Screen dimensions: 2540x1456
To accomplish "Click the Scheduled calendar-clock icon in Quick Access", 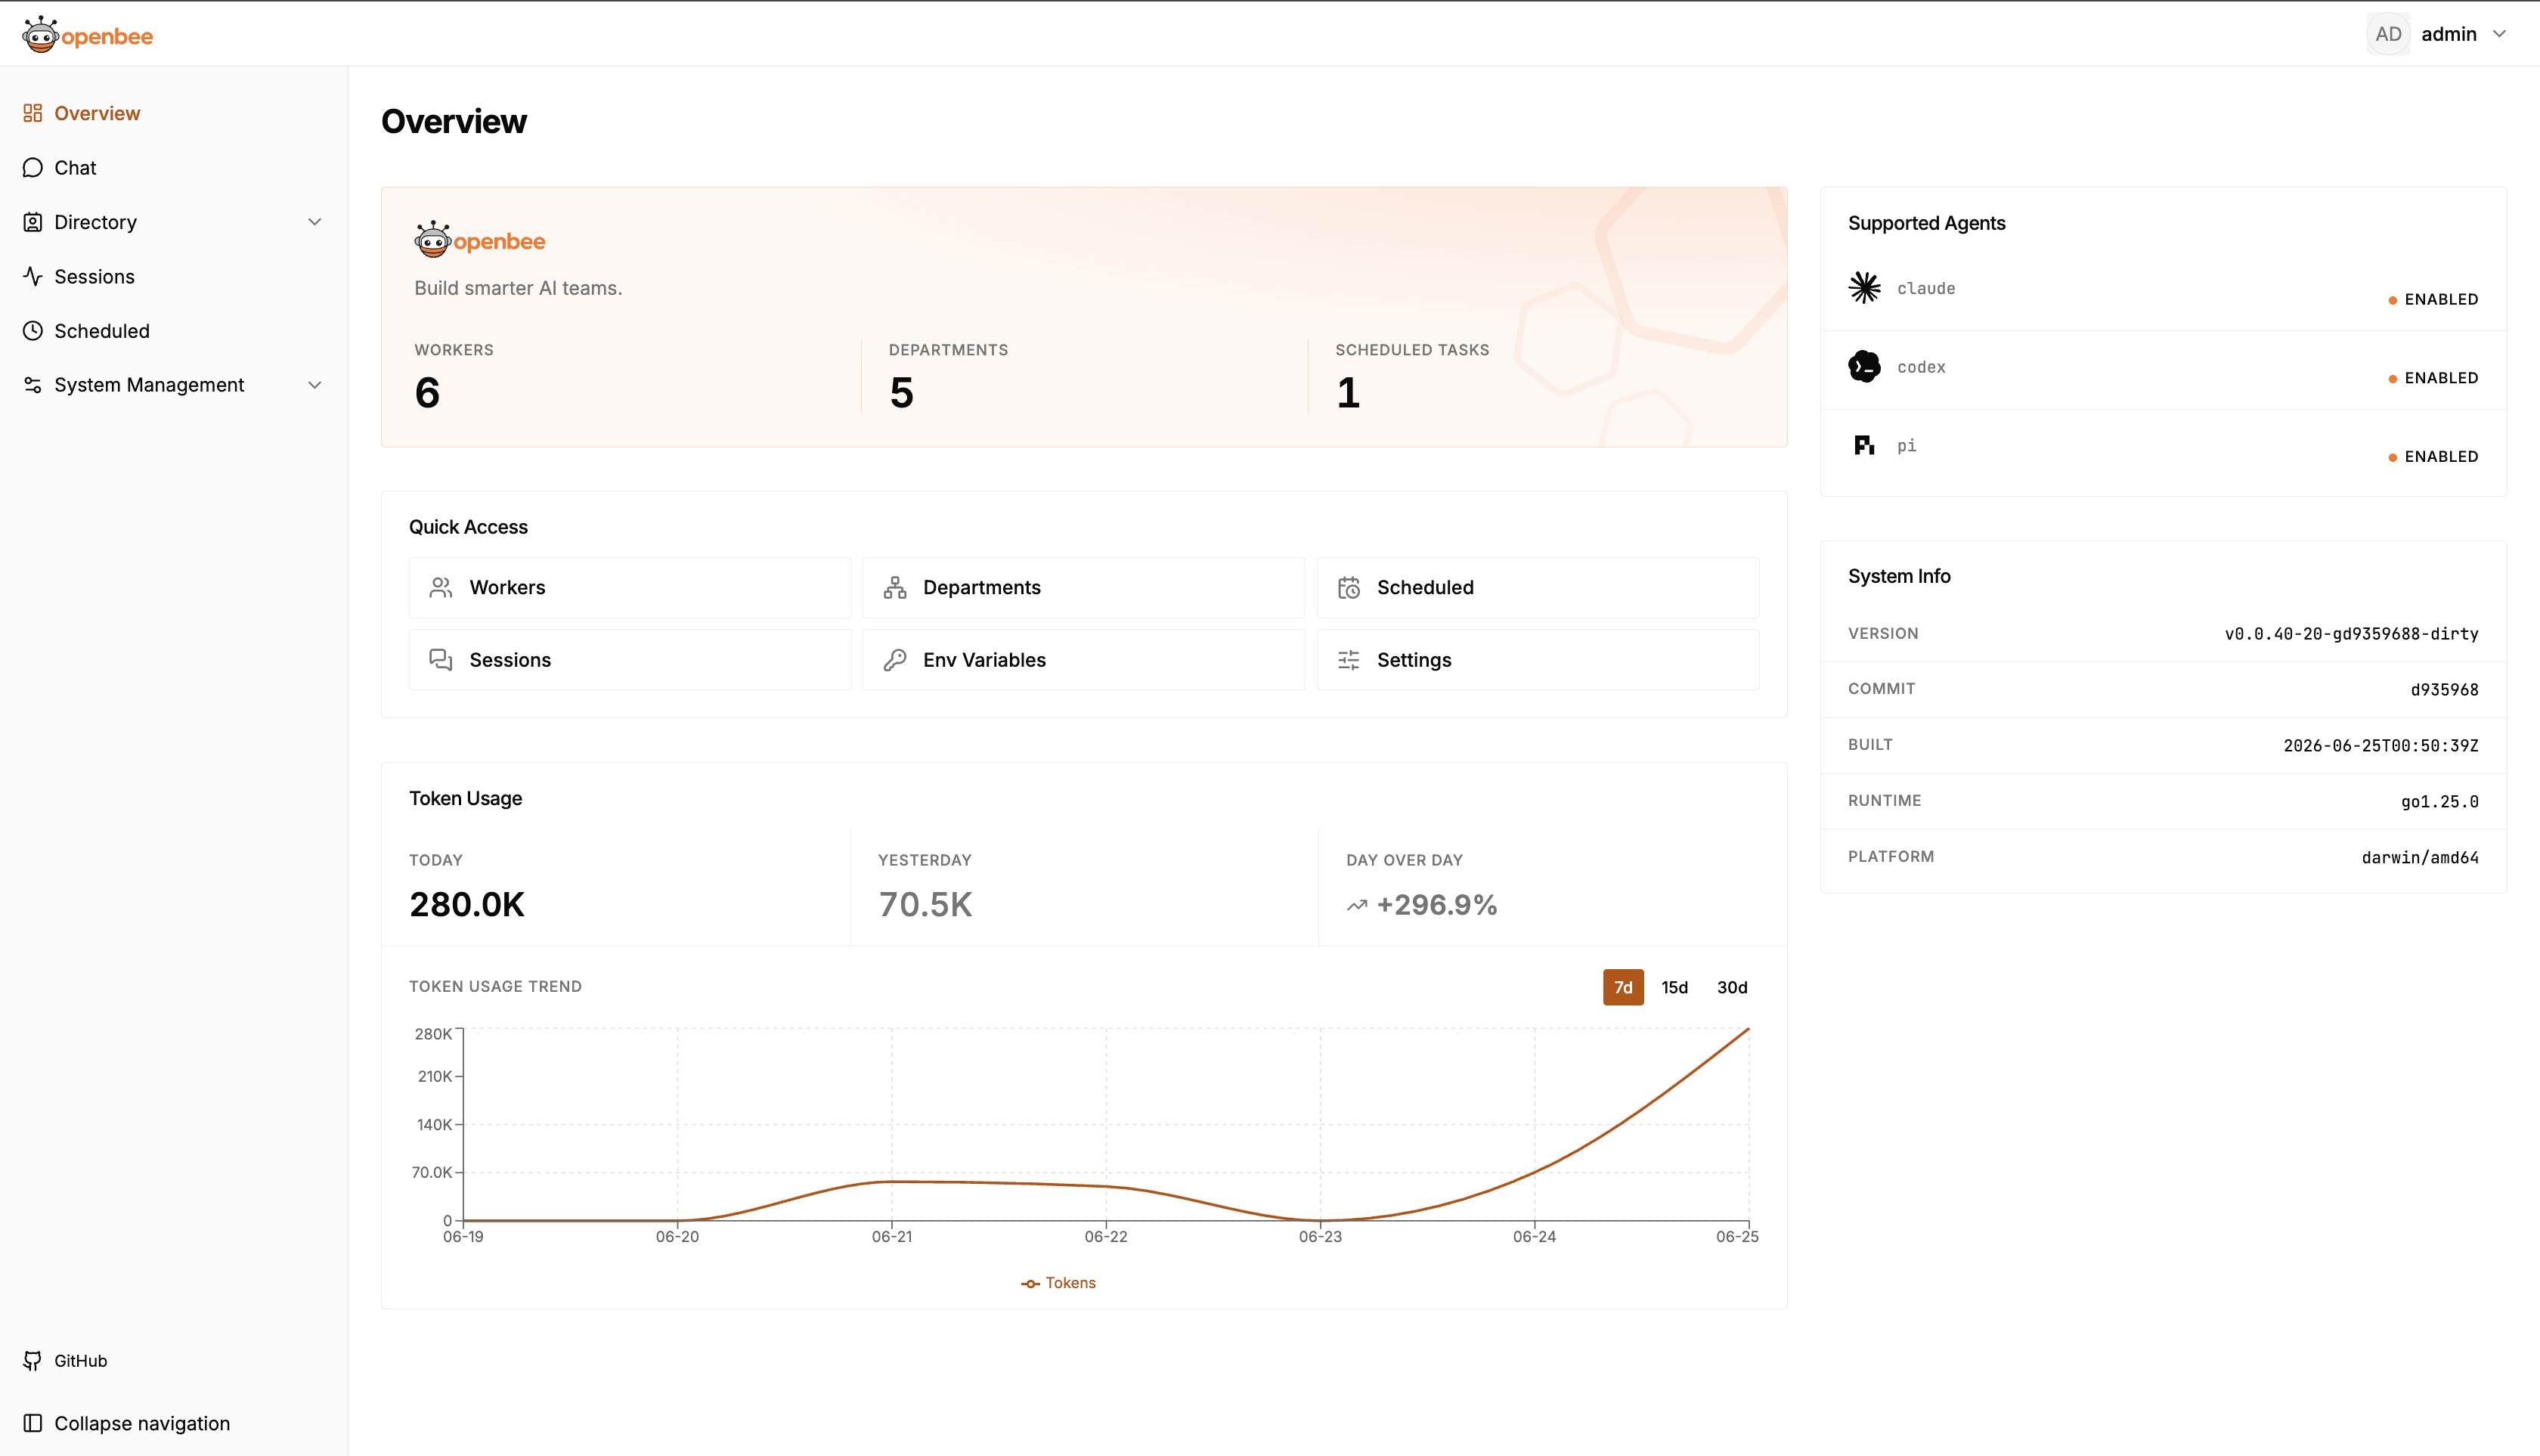I will 1349,587.
